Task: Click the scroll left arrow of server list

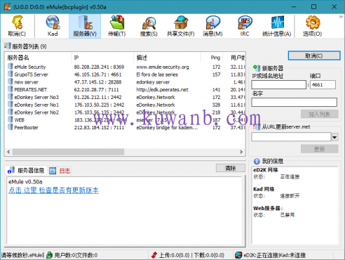Action: pyautogui.click(x=8, y=152)
